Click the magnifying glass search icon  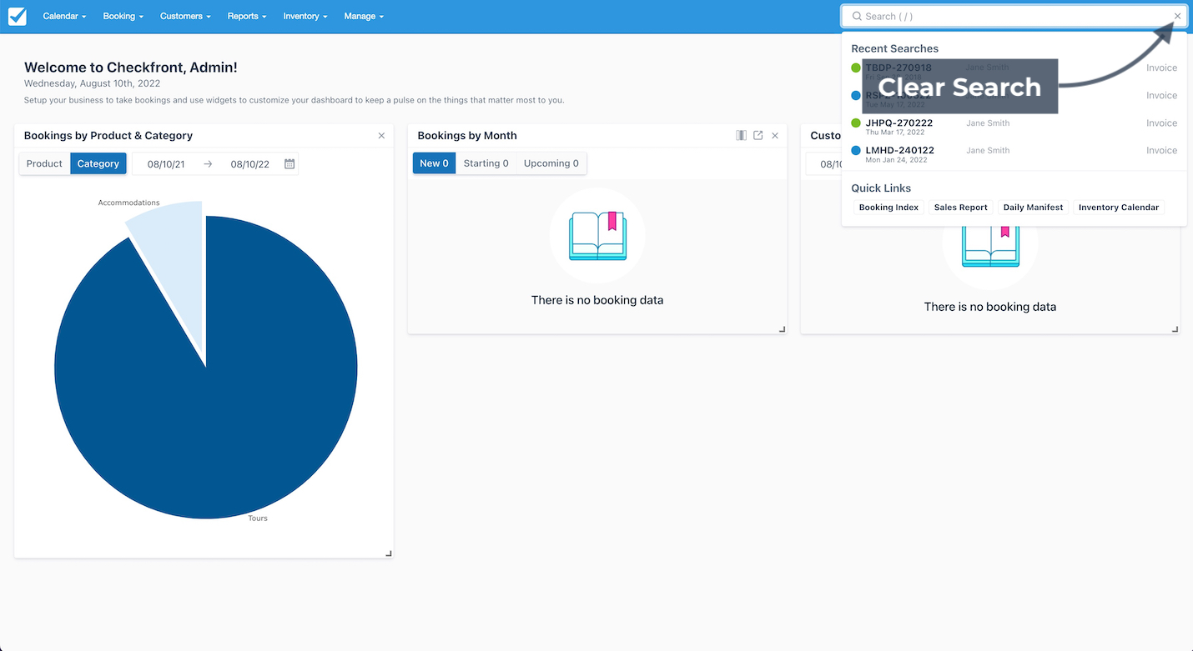(x=856, y=16)
